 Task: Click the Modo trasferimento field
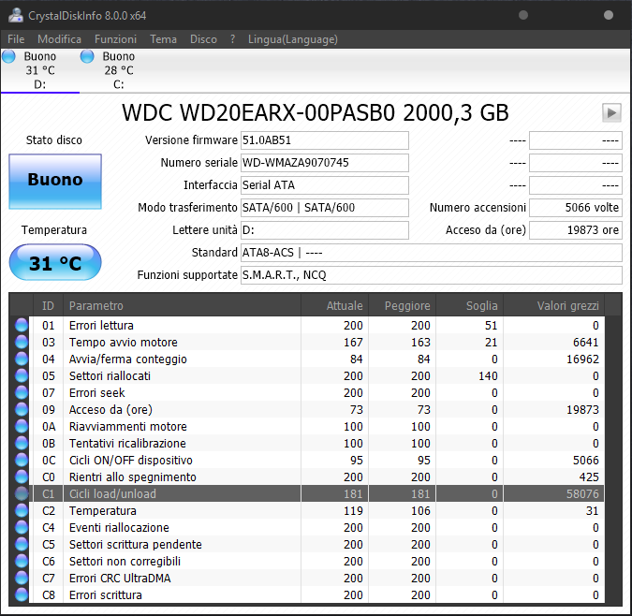[325, 208]
